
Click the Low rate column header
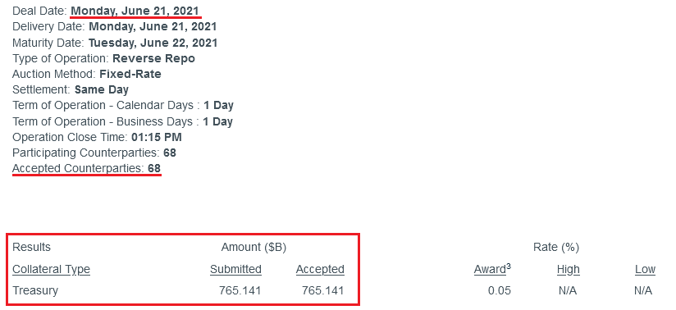(645, 270)
